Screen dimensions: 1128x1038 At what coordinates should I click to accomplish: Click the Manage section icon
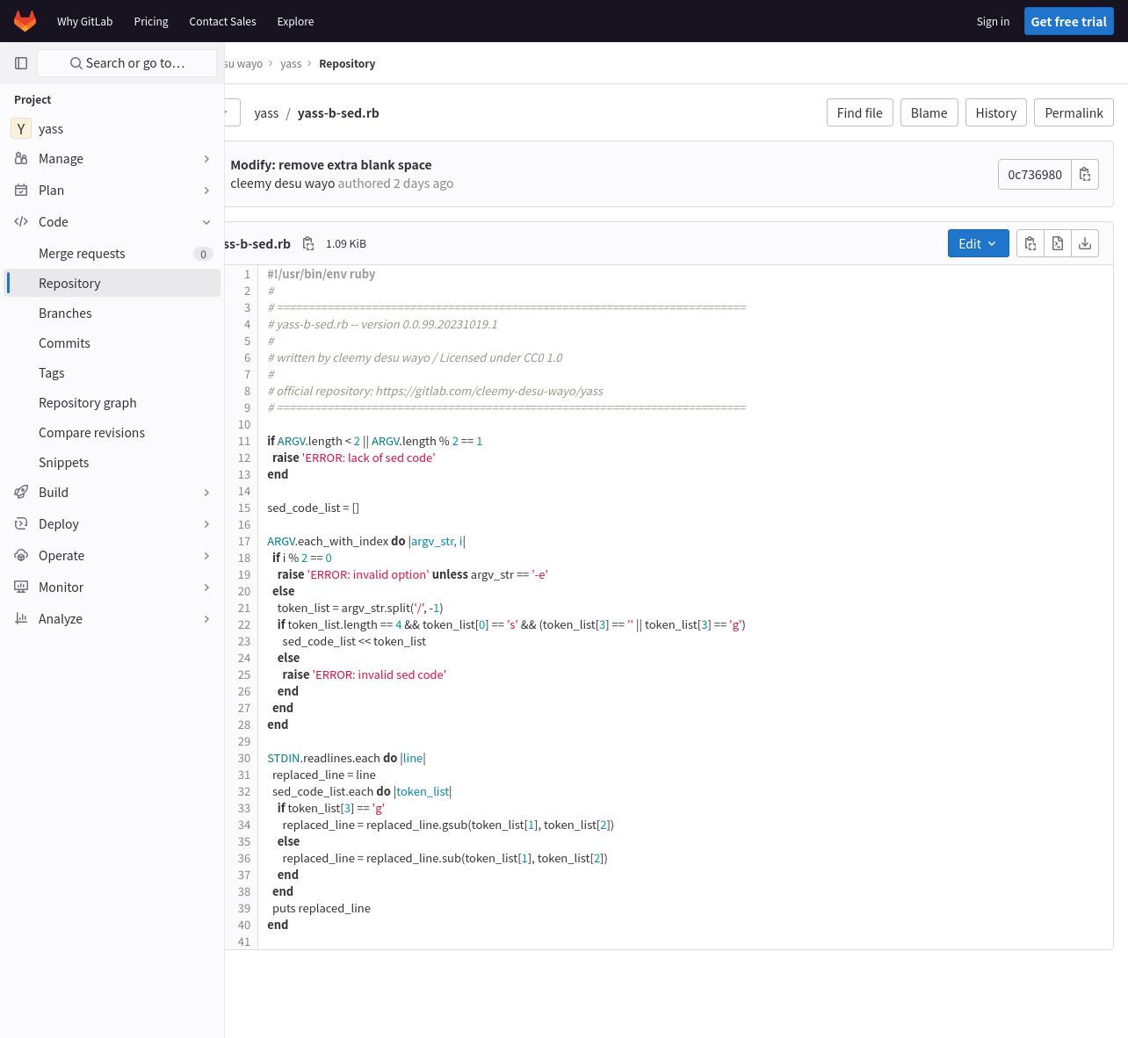coord(21,158)
